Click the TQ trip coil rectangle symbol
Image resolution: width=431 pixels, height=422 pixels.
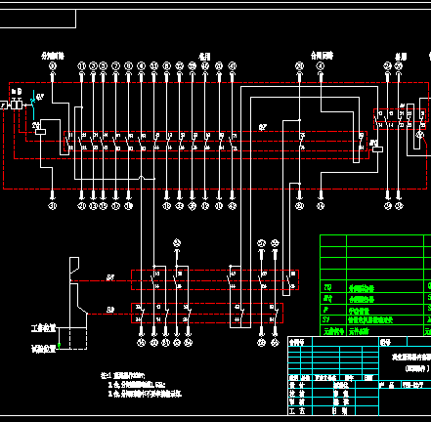point(40,132)
